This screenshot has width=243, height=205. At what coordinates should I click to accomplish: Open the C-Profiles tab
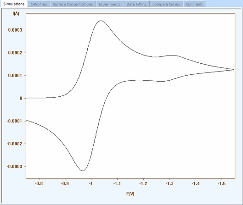click(x=39, y=4)
